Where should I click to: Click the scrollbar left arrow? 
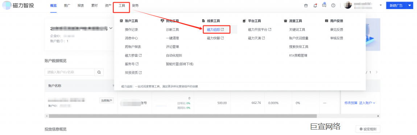coord(46,116)
